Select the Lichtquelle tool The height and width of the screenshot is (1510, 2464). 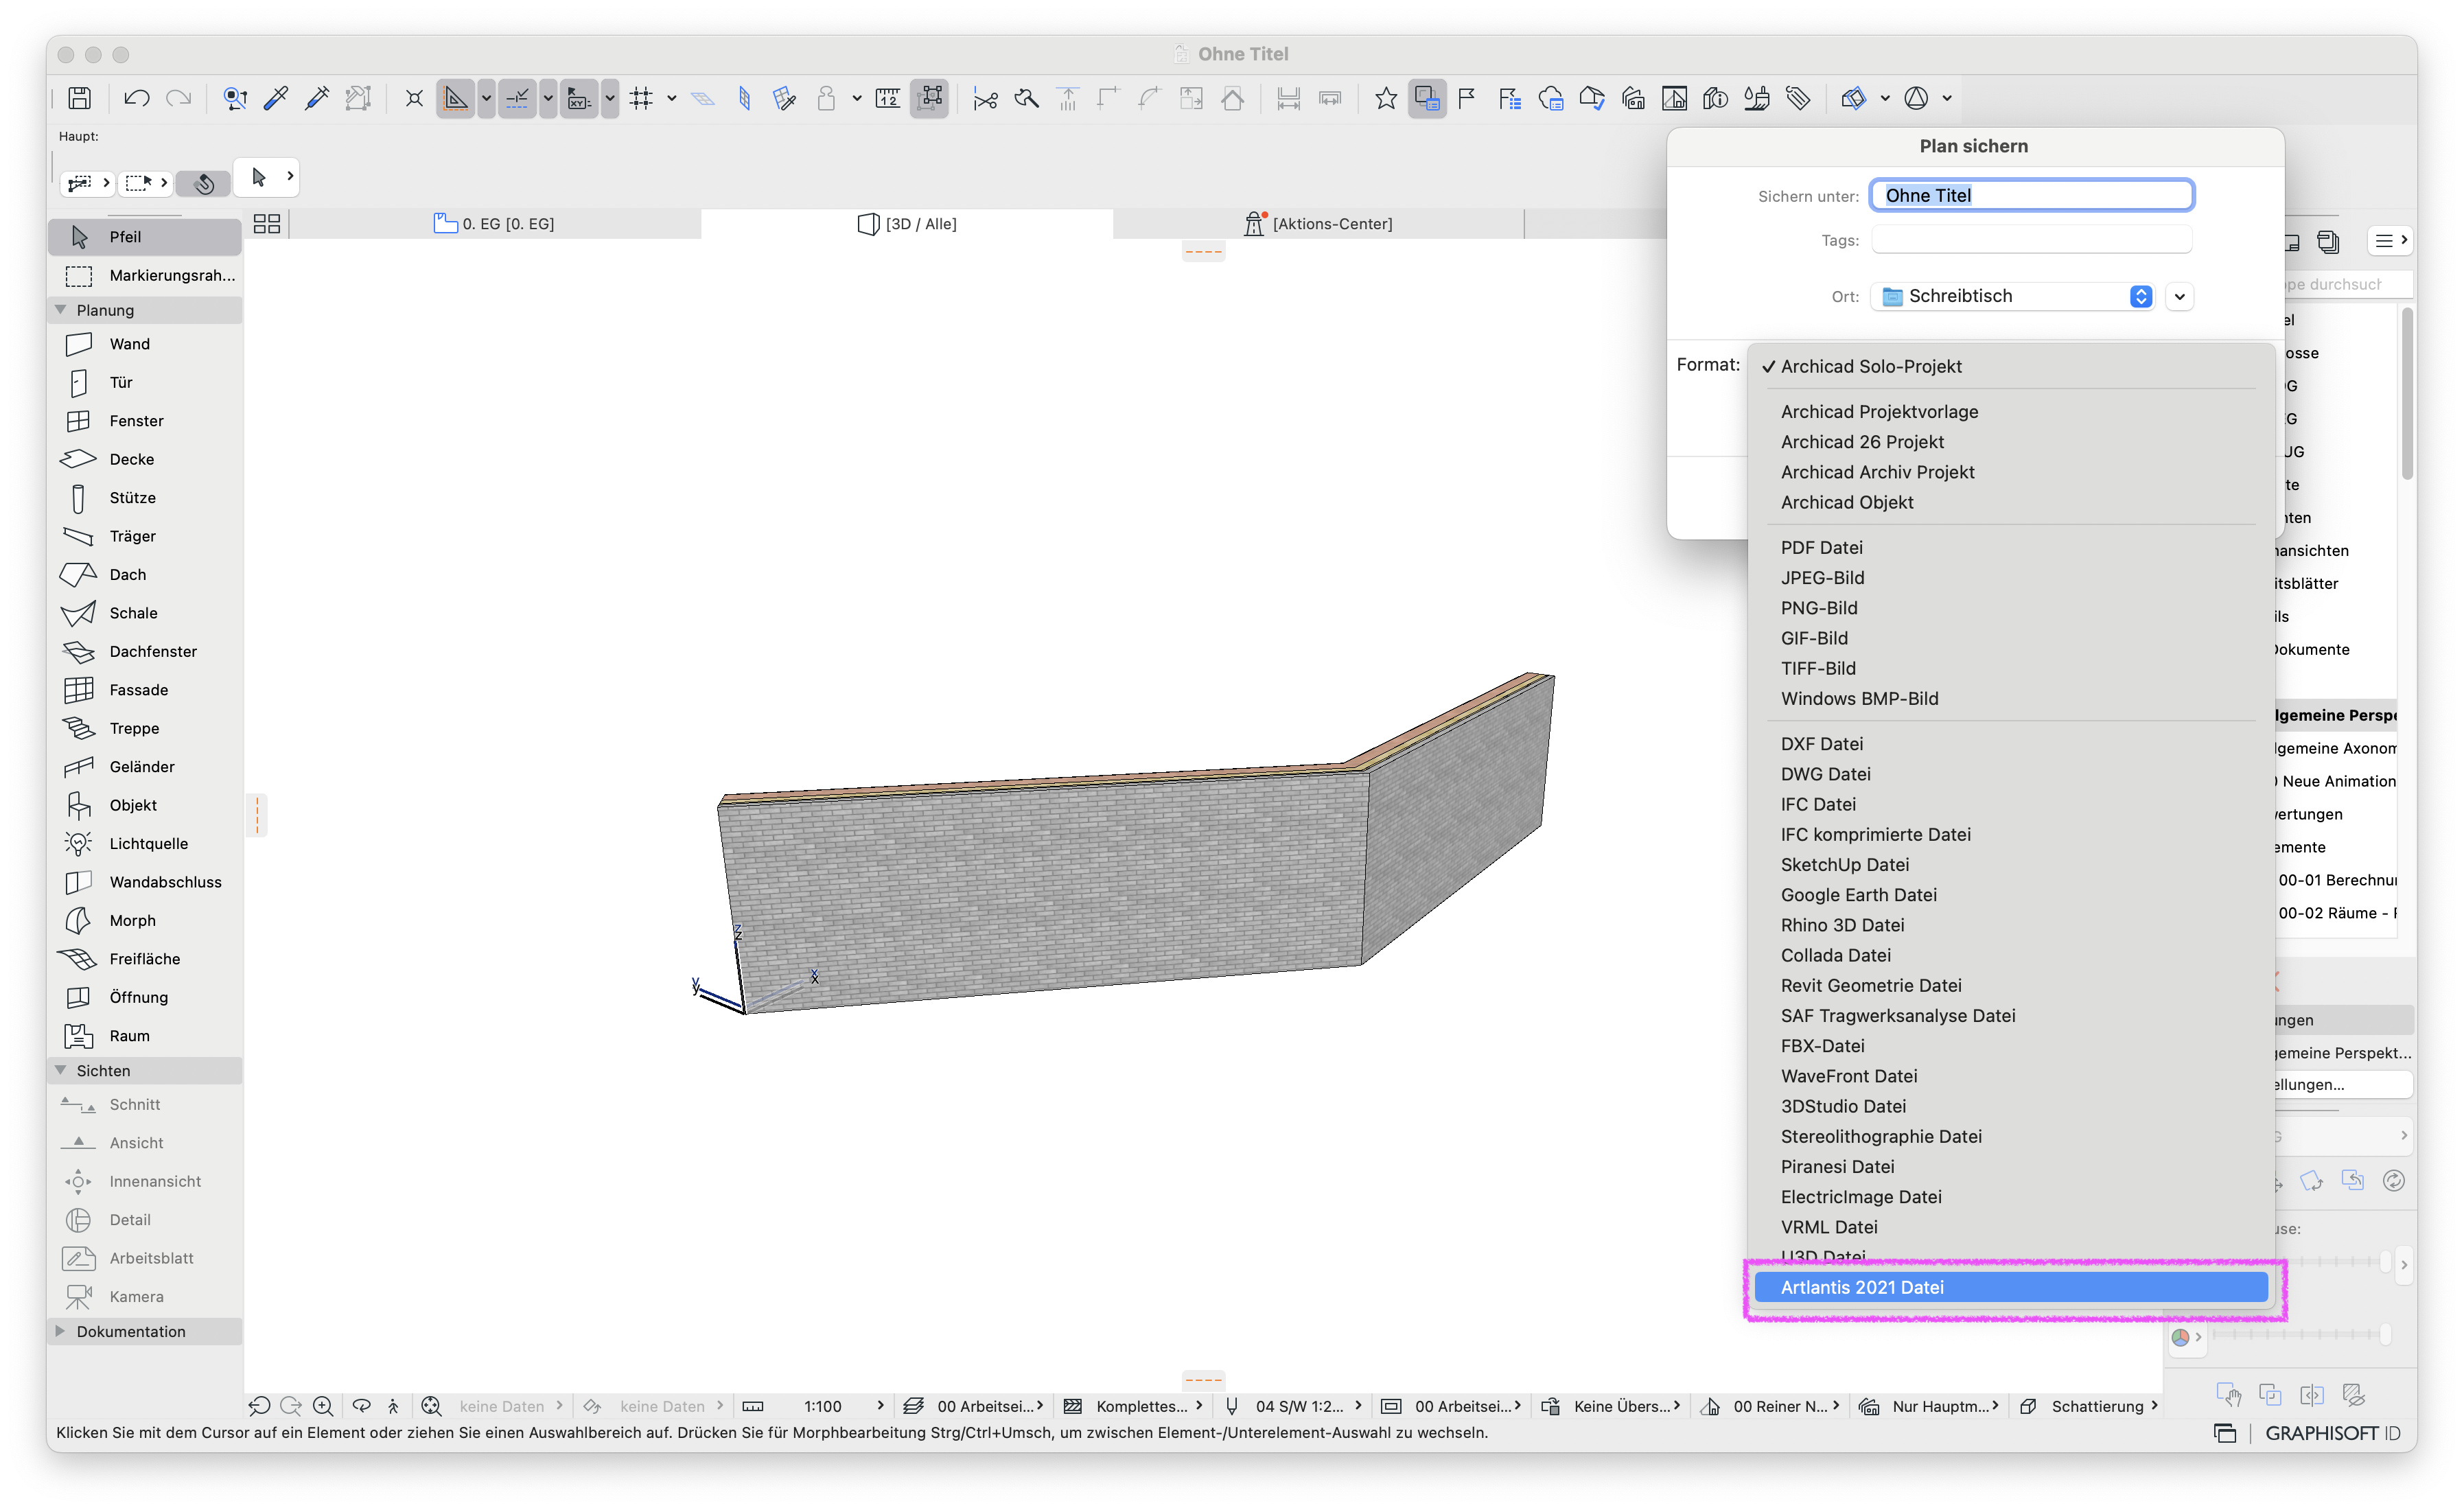(145, 844)
